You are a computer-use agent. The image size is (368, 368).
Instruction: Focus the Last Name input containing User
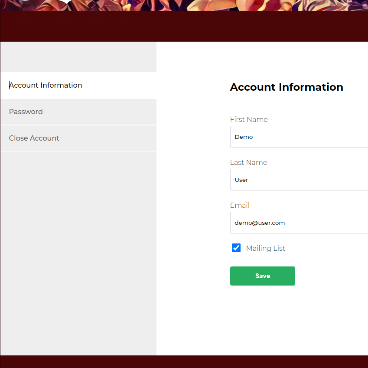click(x=299, y=180)
